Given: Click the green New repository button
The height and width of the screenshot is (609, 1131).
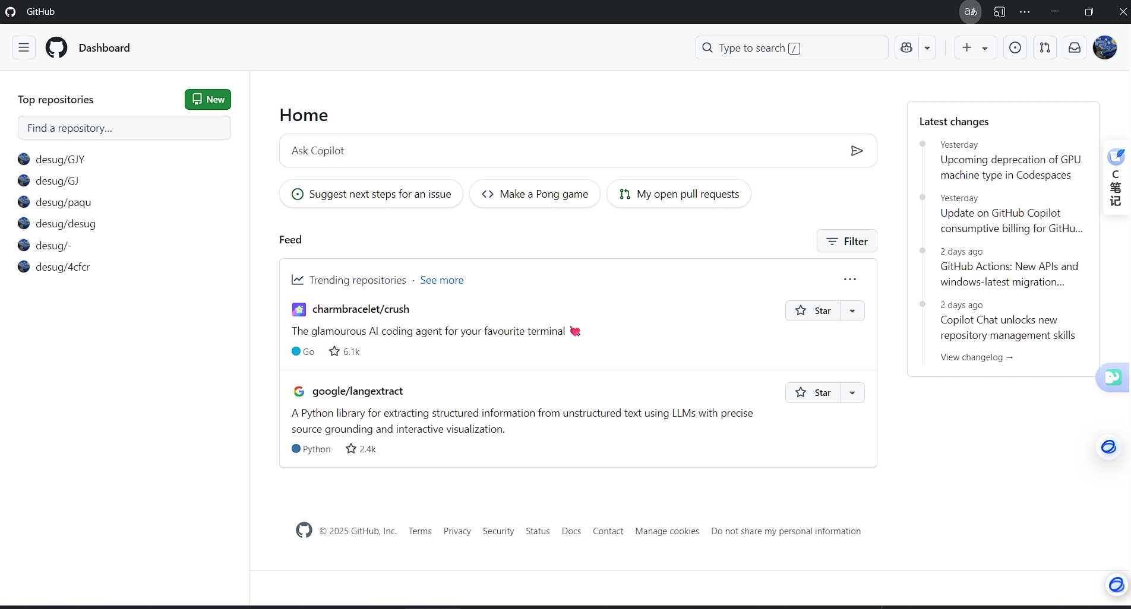Looking at the screenshot, I should 208,99.
